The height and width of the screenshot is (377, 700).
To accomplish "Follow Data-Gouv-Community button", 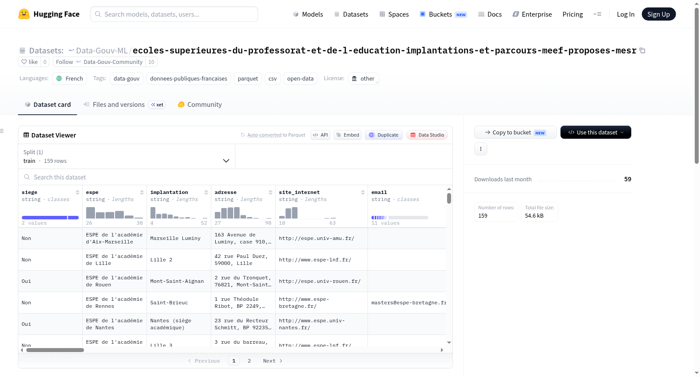I will tap(99, 62).
